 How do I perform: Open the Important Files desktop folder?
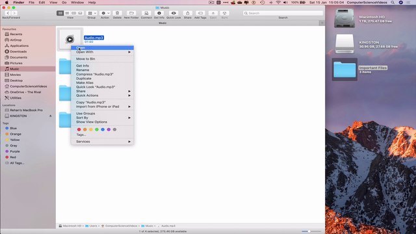pyautogui.click(x=344, y=70)
